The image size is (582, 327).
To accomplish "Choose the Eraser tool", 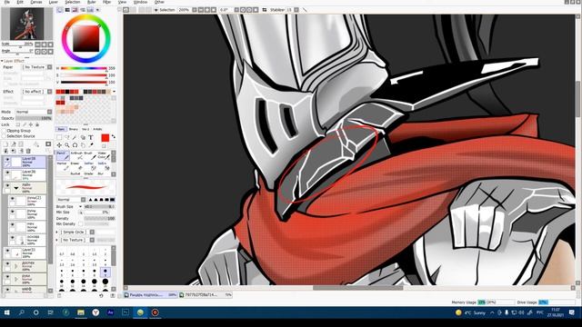I will pyautogui.click(x=75, y=166).
